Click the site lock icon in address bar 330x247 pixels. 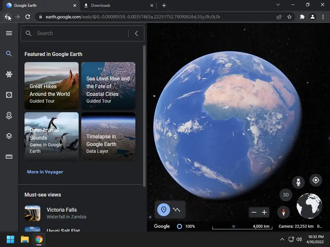(41, 17)
